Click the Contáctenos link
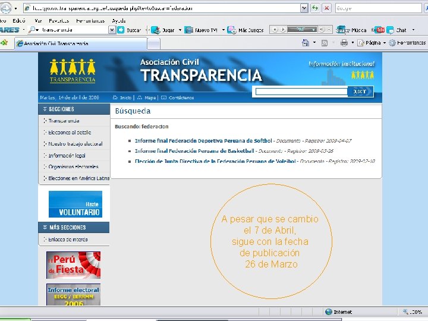Image resolution: width=428 pixels, height=321 pixels. tap(177, 97)
